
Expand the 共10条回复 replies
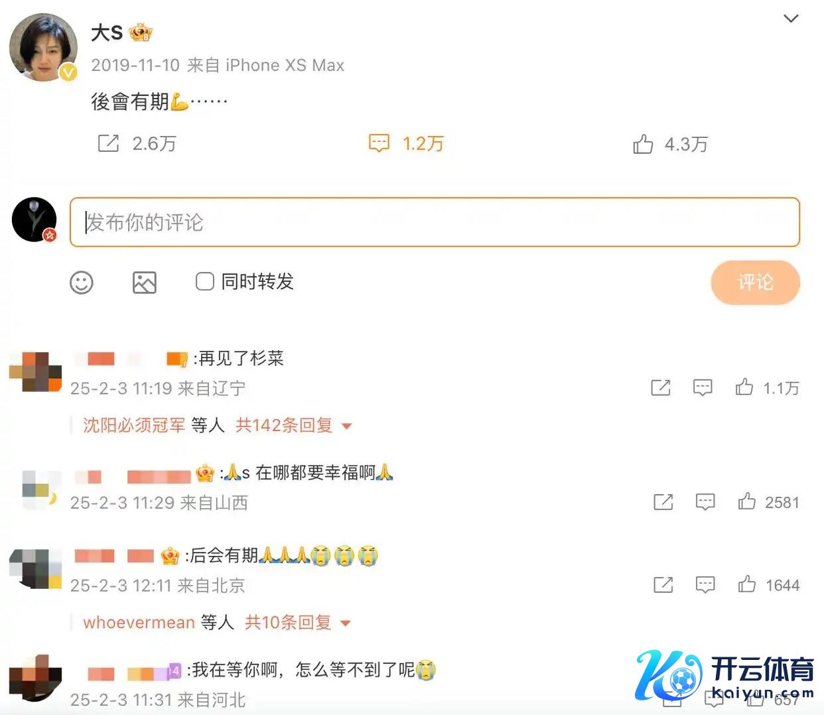pyautogui.click(x=297, y=622)
